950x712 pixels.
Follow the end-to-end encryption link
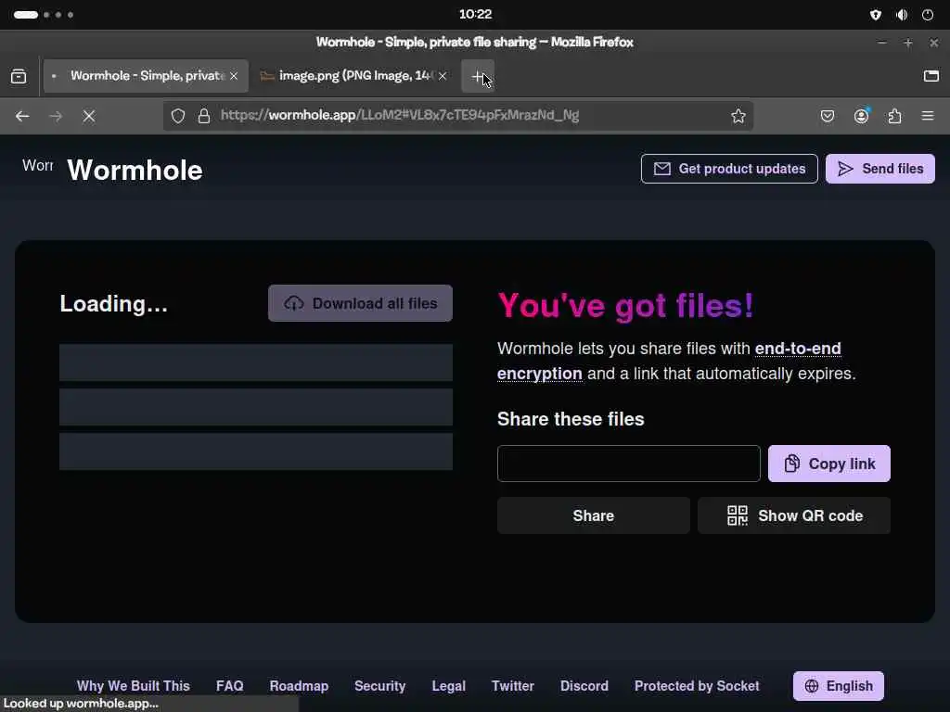click(x=669, y=361)
